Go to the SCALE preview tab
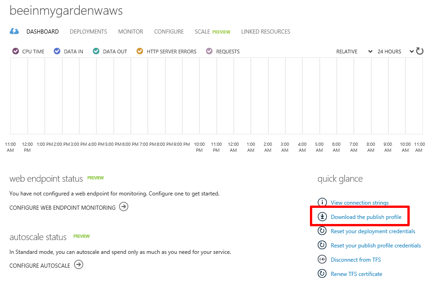The image size is (429, 281). pos(212,31)
